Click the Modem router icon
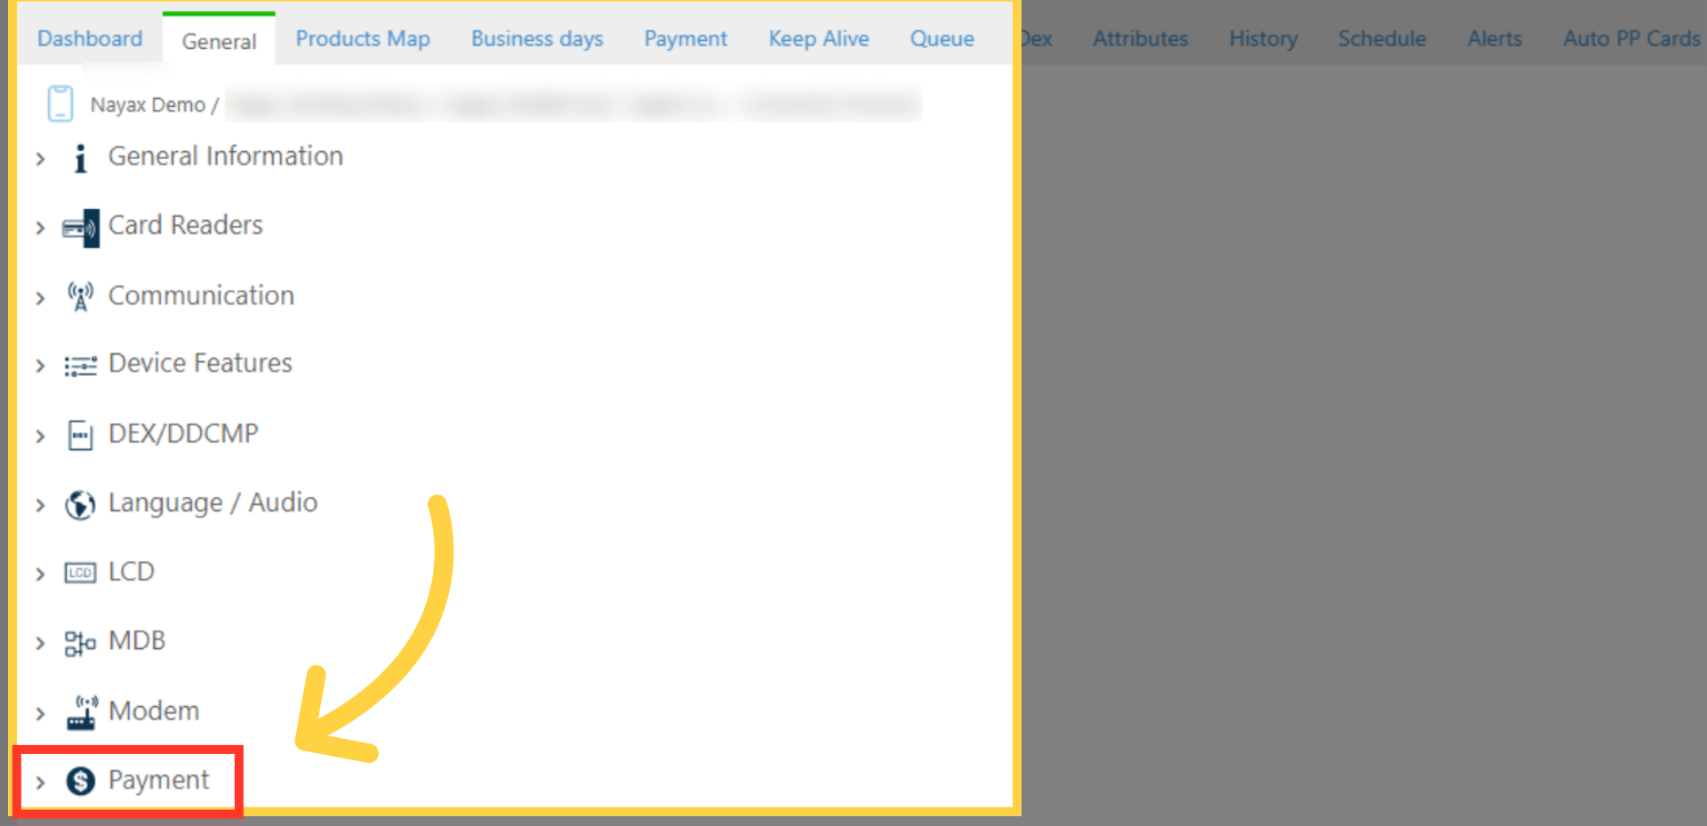Screen dimensions: 1707x826 [x=81, y=712]
